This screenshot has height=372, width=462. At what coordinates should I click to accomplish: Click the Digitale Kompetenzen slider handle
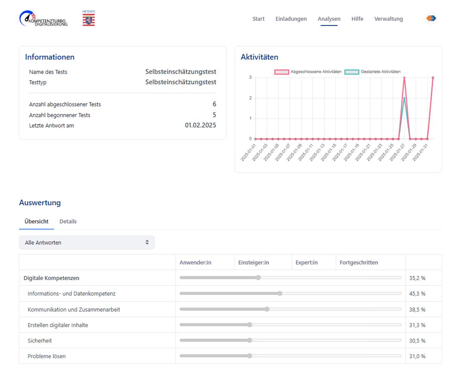tap(258, 278)
